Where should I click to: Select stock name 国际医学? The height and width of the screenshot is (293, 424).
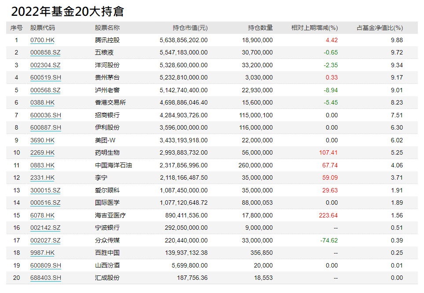coord(107,203)
